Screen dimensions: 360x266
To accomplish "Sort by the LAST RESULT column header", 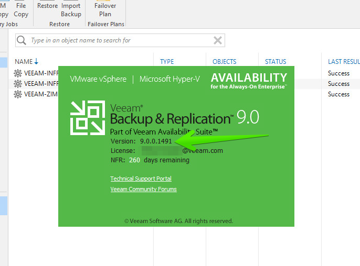I will 344,61.
